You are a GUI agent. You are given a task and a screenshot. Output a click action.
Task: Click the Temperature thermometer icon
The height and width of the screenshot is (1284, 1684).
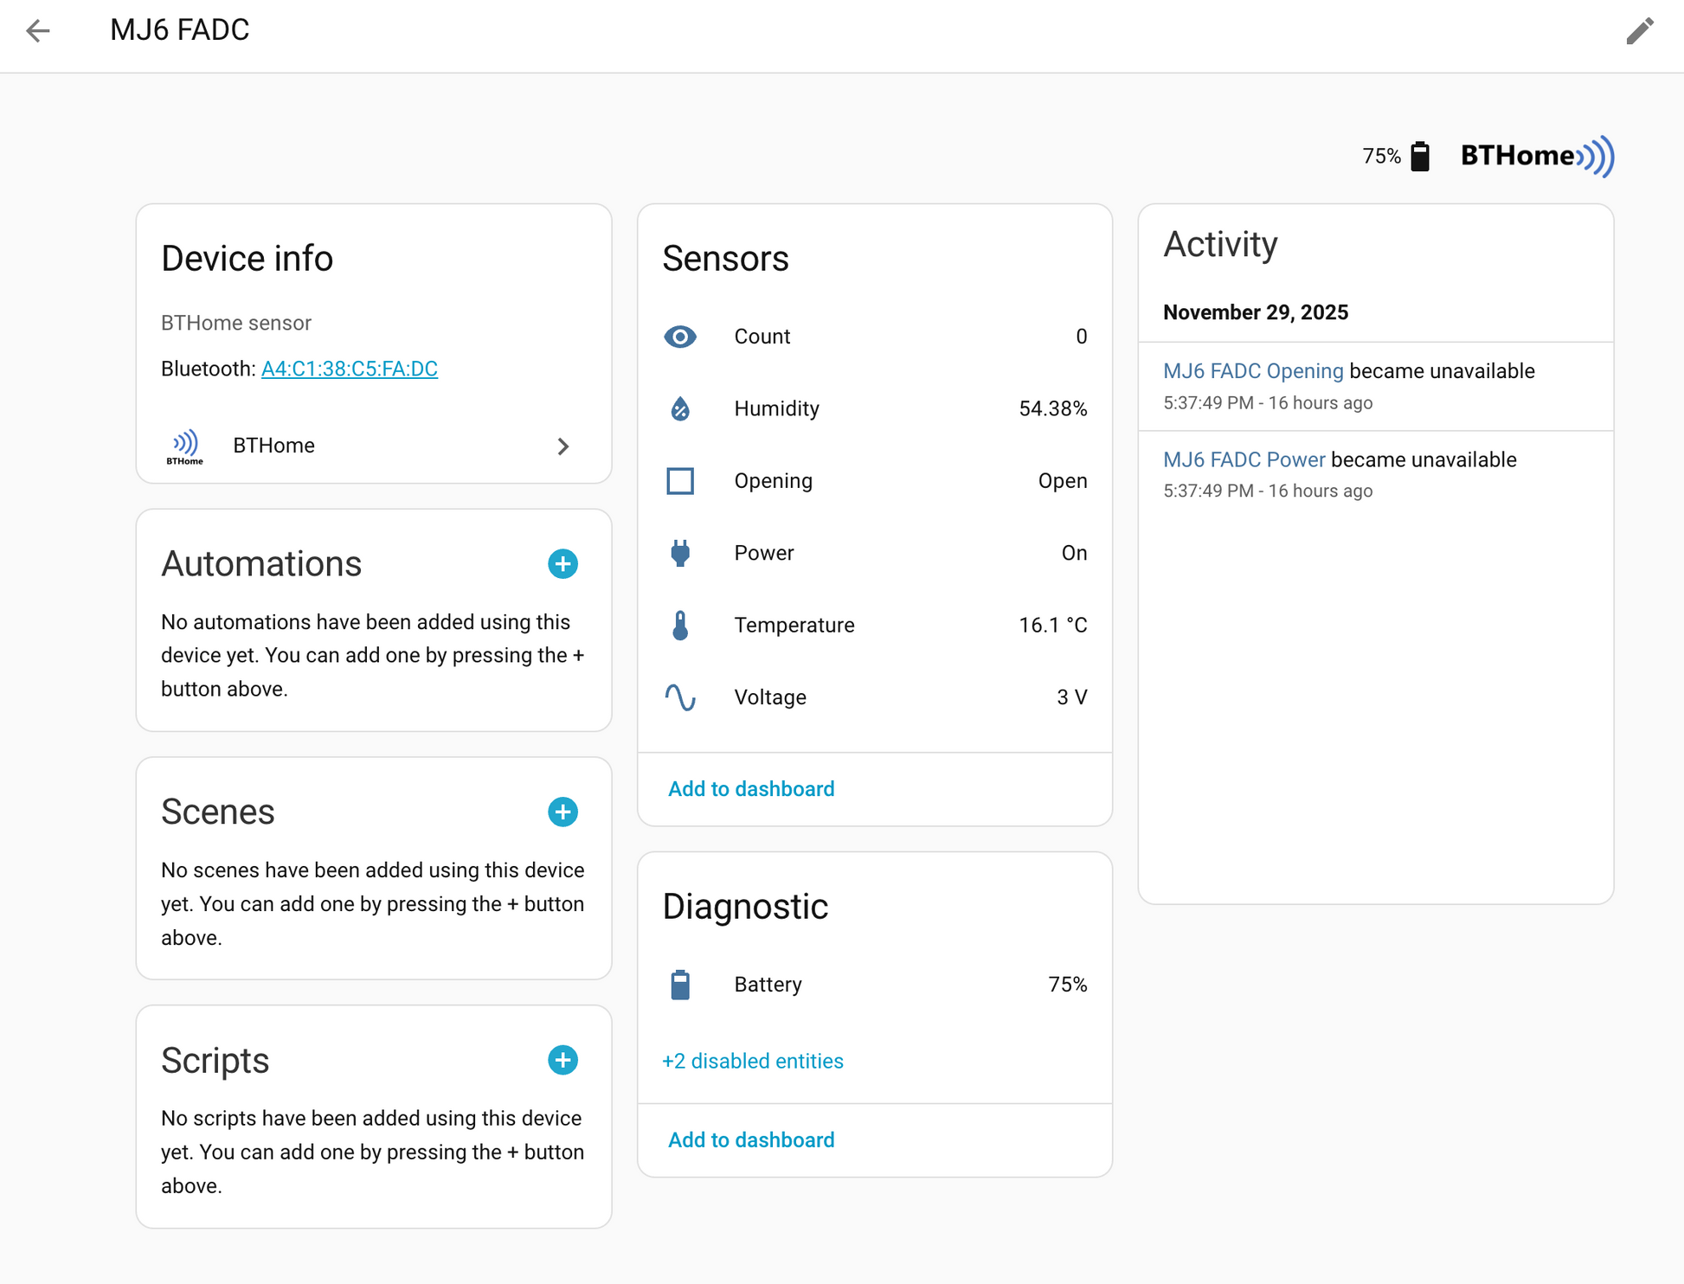coord(680,625)
